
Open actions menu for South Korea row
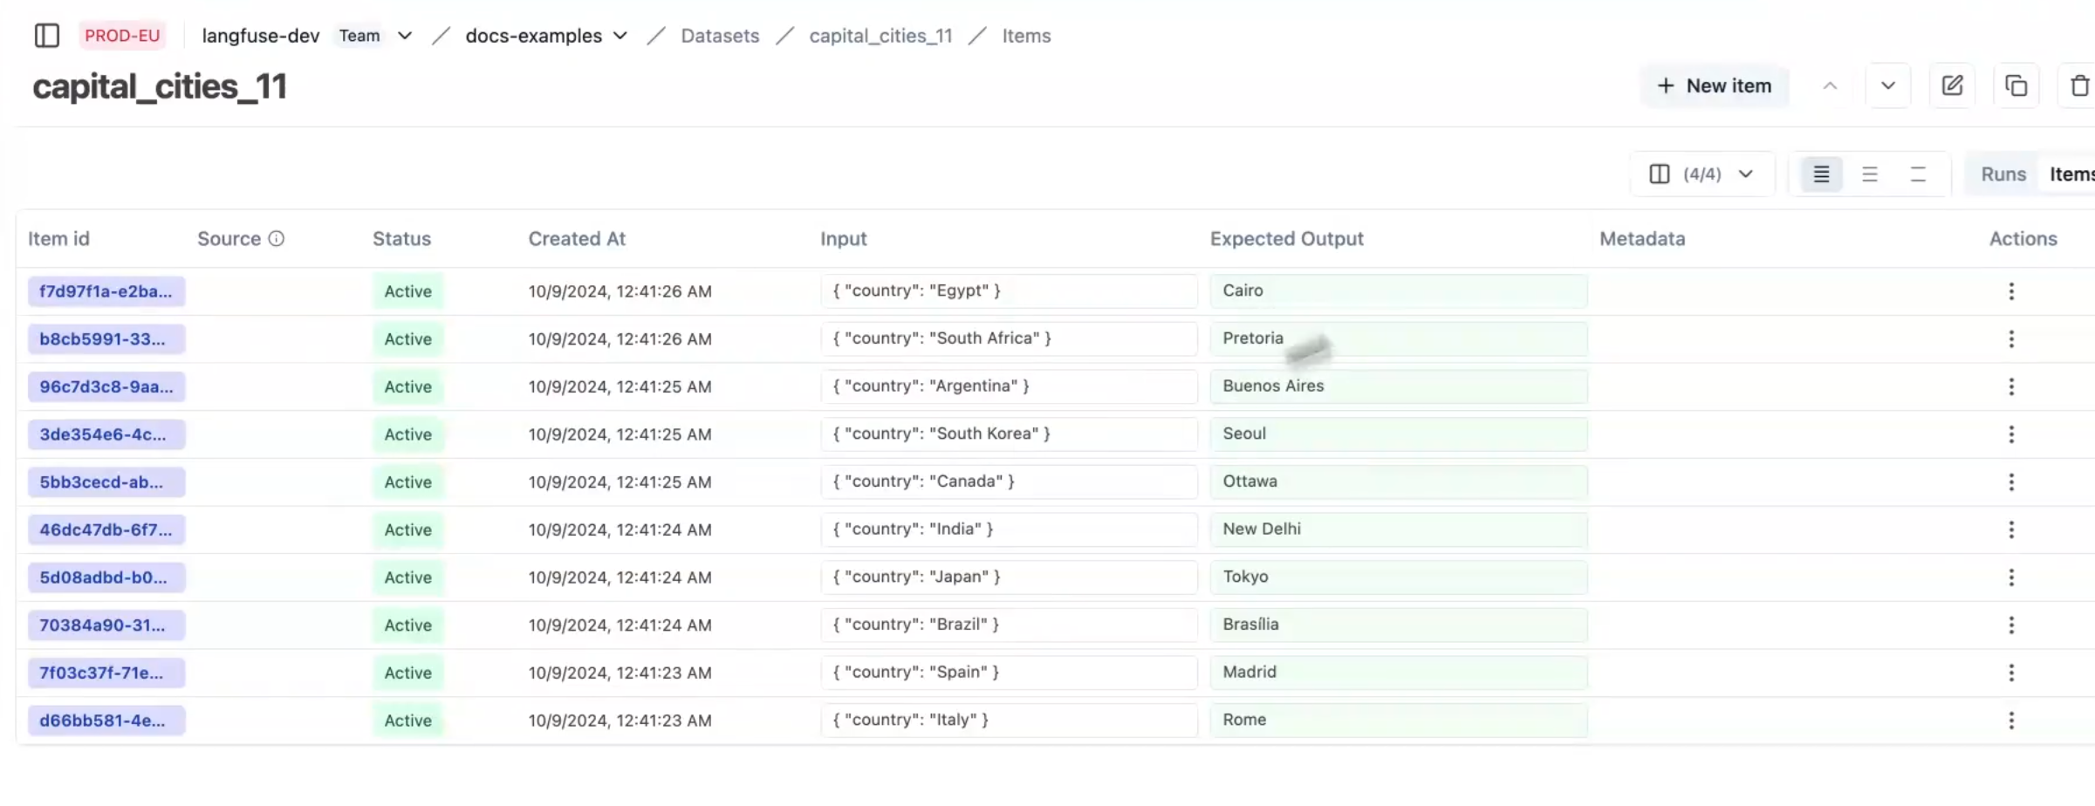tap(2011, 434)
